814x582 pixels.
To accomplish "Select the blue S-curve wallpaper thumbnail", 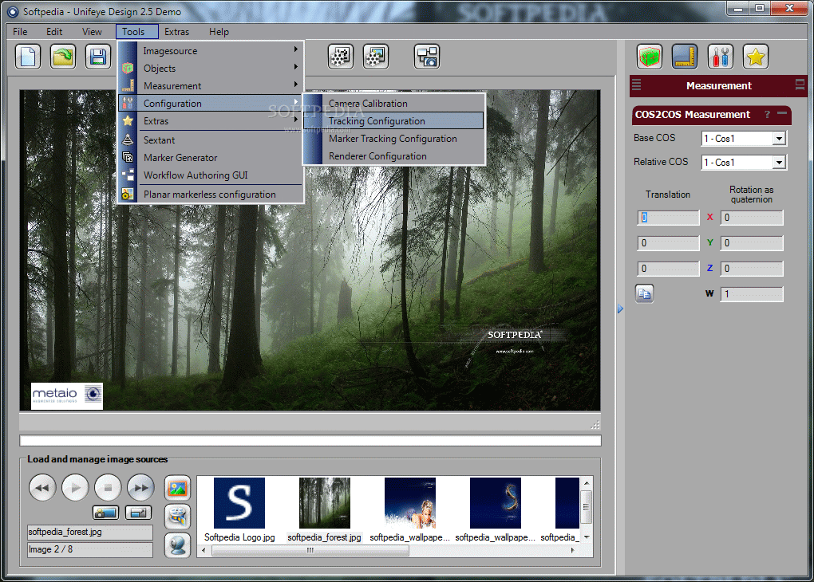I will (496, 503).
